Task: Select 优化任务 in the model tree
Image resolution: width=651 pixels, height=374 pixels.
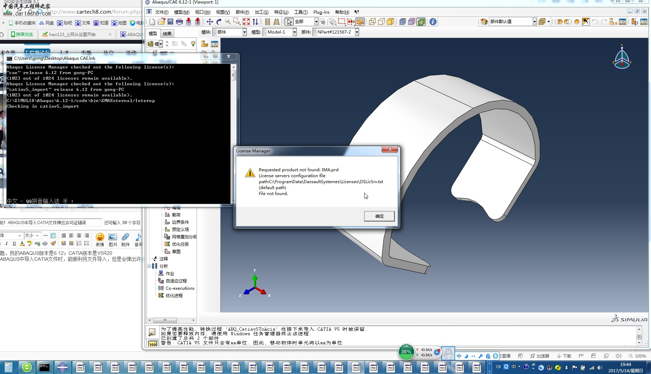Action: pyautogui.click(x=180, y=244)
